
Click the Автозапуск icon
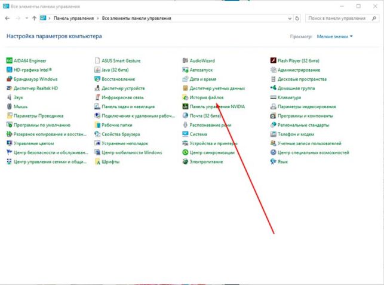(x=185, y=70)
